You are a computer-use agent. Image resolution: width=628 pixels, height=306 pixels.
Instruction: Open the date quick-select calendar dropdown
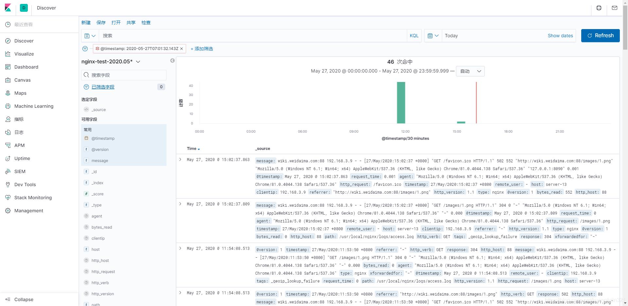[433, 36]
